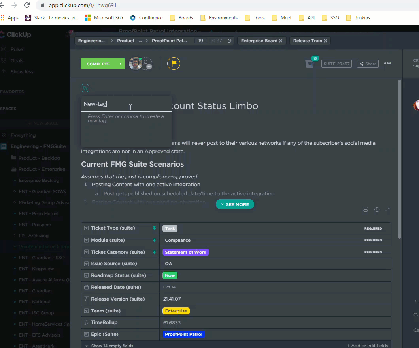Remove the Release Train list tag
Image resolution: width=419 pixels, height=348 pixels.
pos(325,41)
